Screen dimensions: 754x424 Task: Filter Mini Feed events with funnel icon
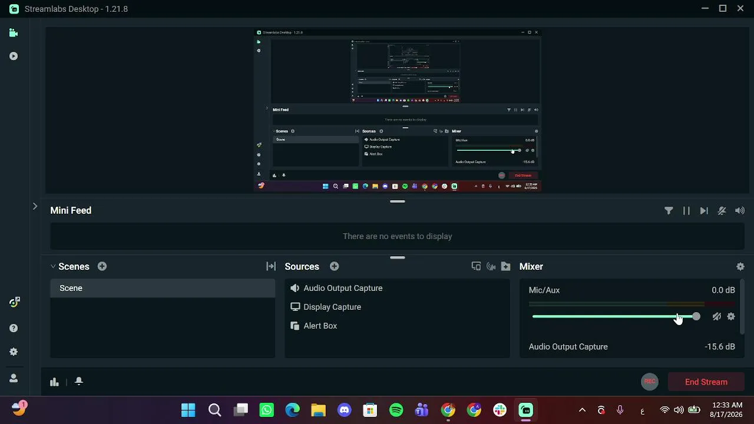669,210
